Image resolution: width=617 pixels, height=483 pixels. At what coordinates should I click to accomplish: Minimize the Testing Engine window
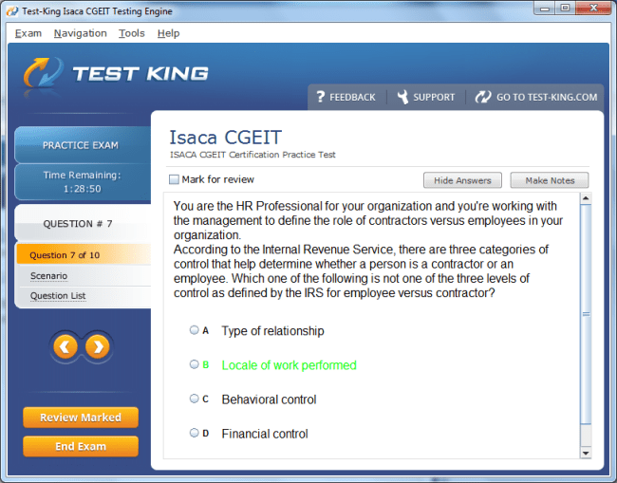coord(545,9)
